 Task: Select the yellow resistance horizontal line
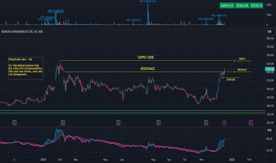tap(148, 72)
